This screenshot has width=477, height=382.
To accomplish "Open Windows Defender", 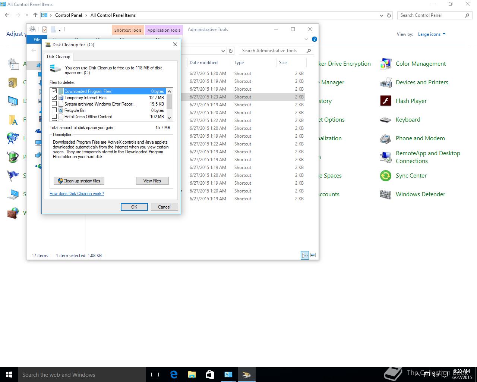I will [412, 194].
